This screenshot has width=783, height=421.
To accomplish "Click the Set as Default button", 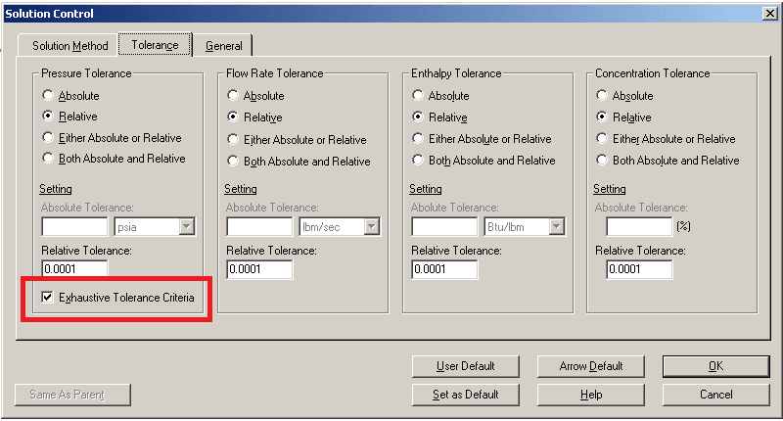I will pos(466,395).
